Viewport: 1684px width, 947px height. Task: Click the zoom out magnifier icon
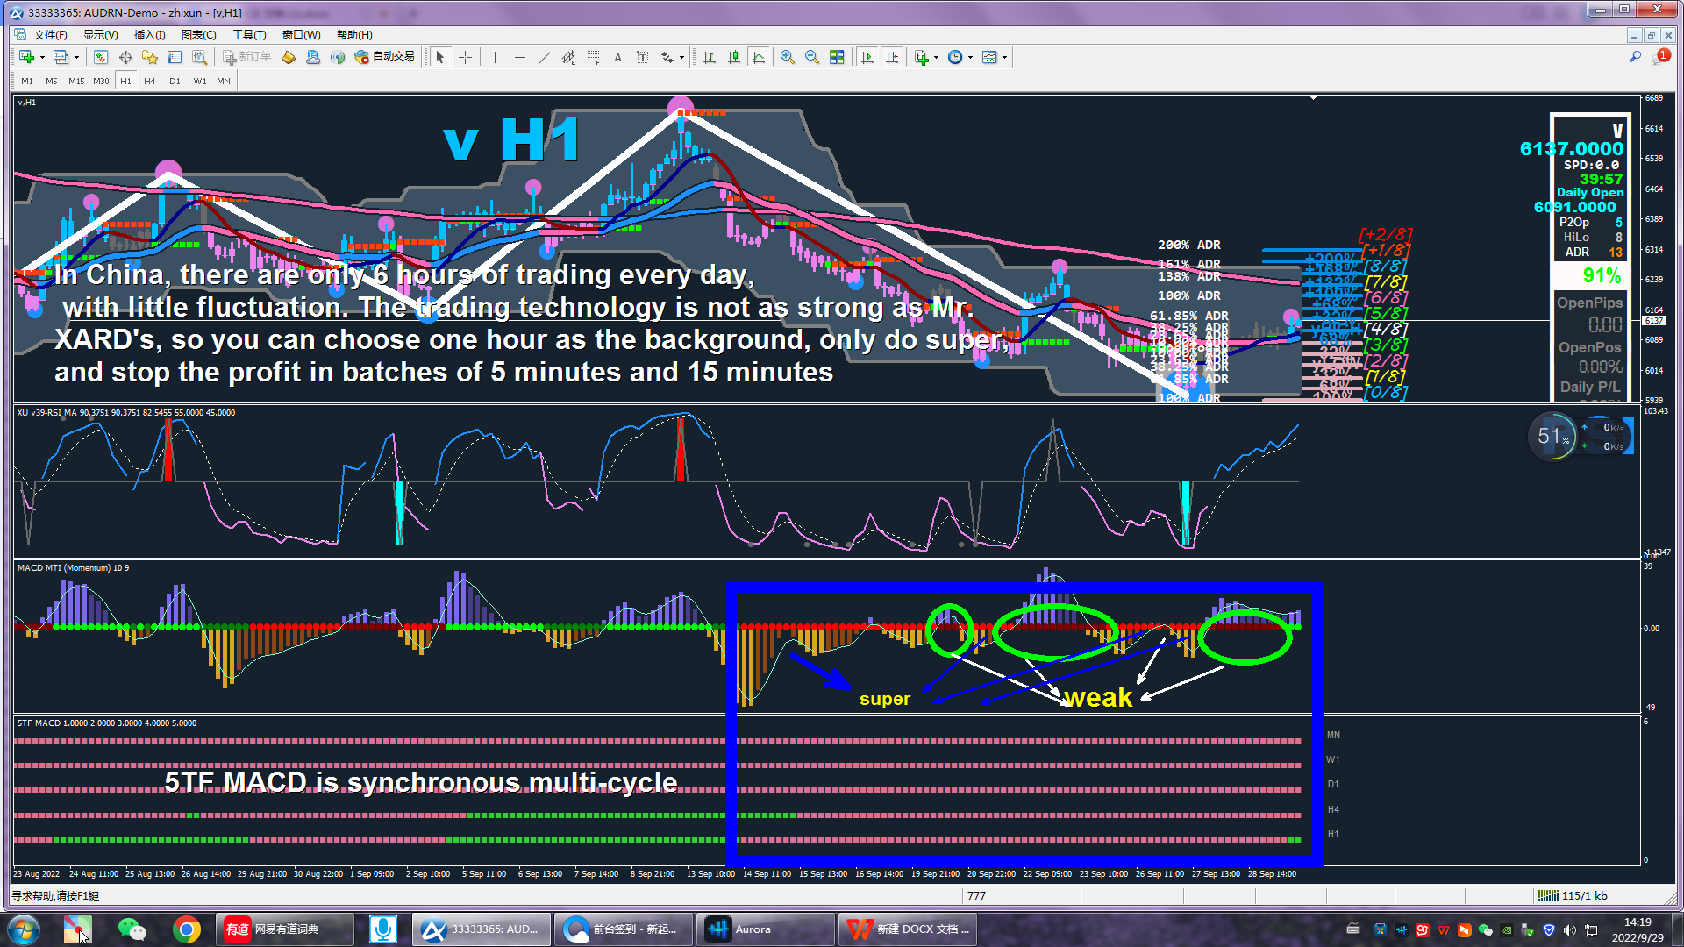tap(812, 57)
